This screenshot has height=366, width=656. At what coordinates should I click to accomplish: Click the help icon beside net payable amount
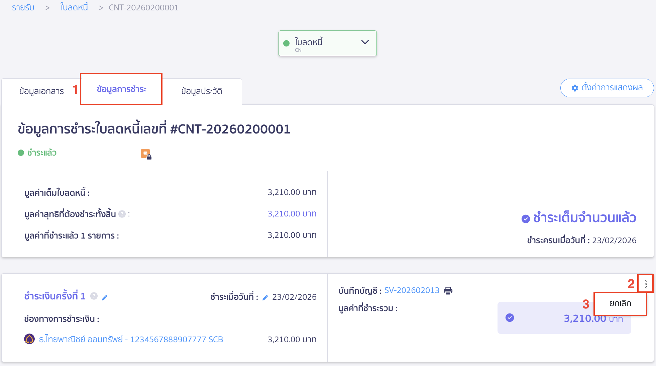[122, 214]
